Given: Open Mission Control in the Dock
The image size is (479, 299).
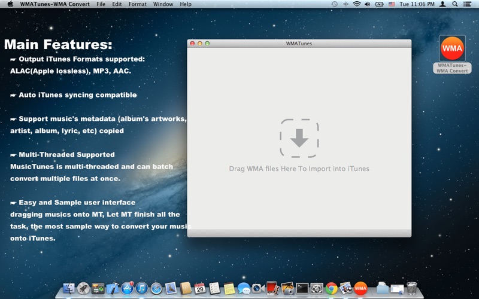Looking at the screenshot, I should [98, 288].
